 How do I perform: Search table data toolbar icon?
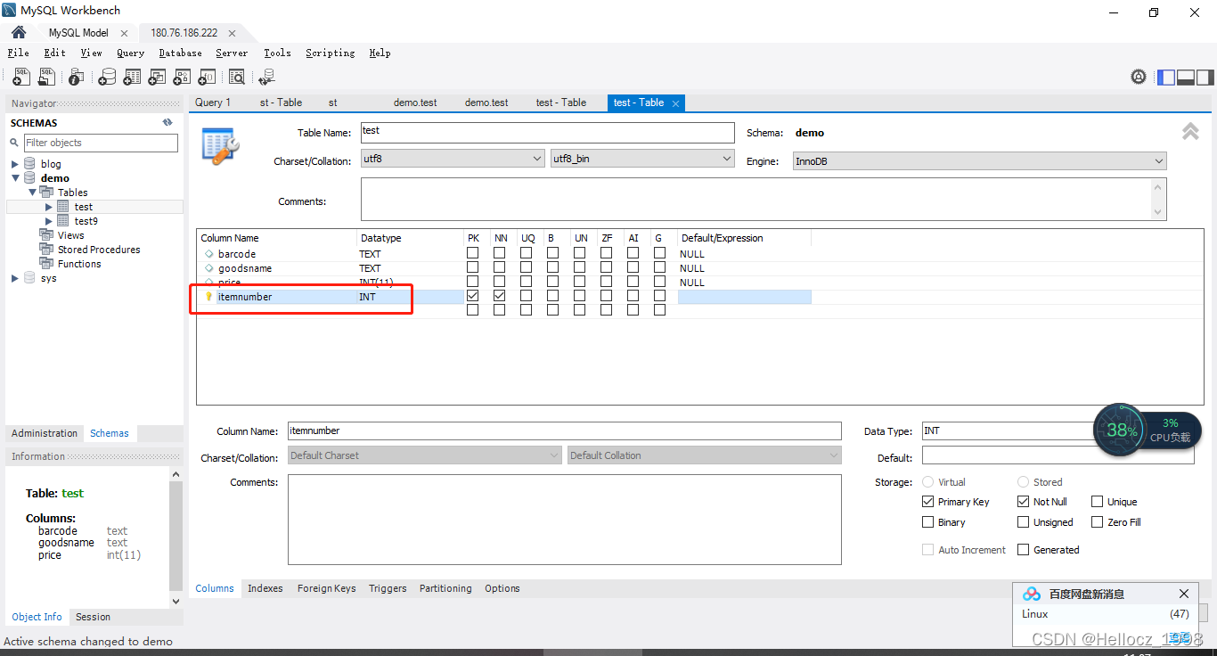pyautogui.click(x=236, y=78)
